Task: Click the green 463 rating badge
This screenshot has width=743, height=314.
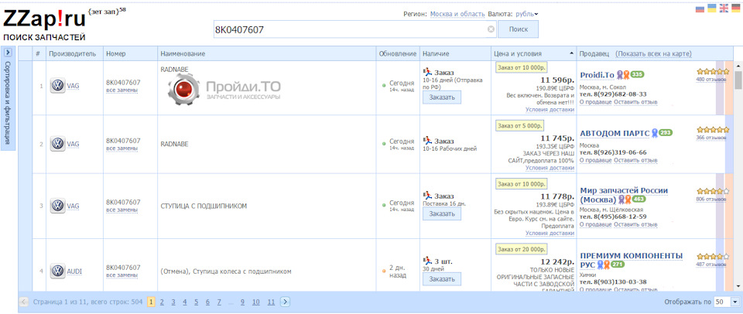Action: [639, 200]
